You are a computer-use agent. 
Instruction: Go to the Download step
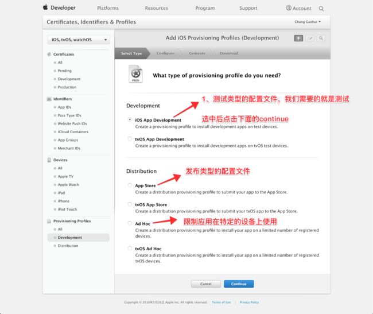tap(229, 53)
